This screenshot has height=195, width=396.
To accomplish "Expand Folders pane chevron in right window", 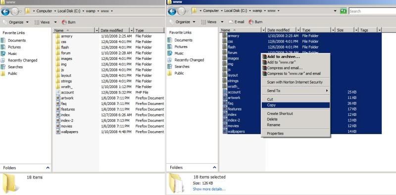I will tap(214, 167).
